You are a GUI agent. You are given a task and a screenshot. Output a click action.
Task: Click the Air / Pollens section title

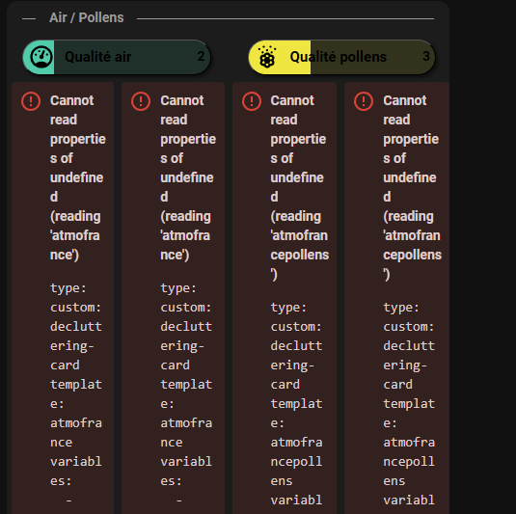87,17
